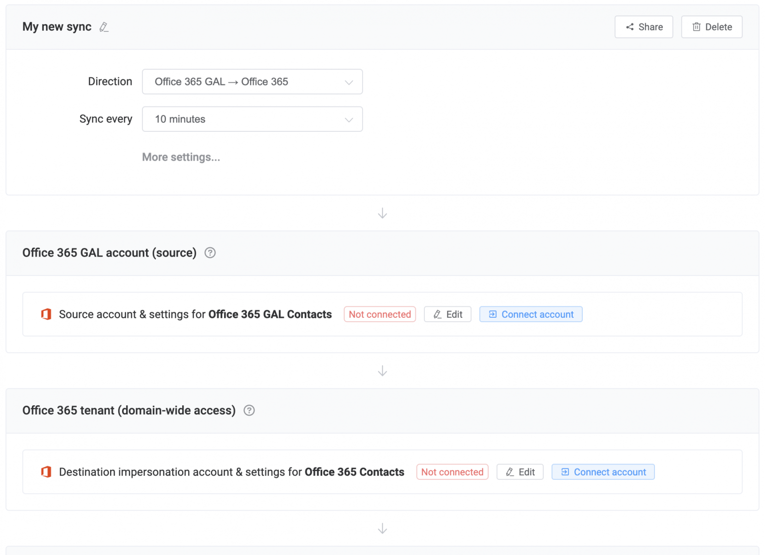Open the help tooltip for Office 365 GAL account
Image resolution: width=765 pixels, height=555 pixels.
[x=210, y=253]
